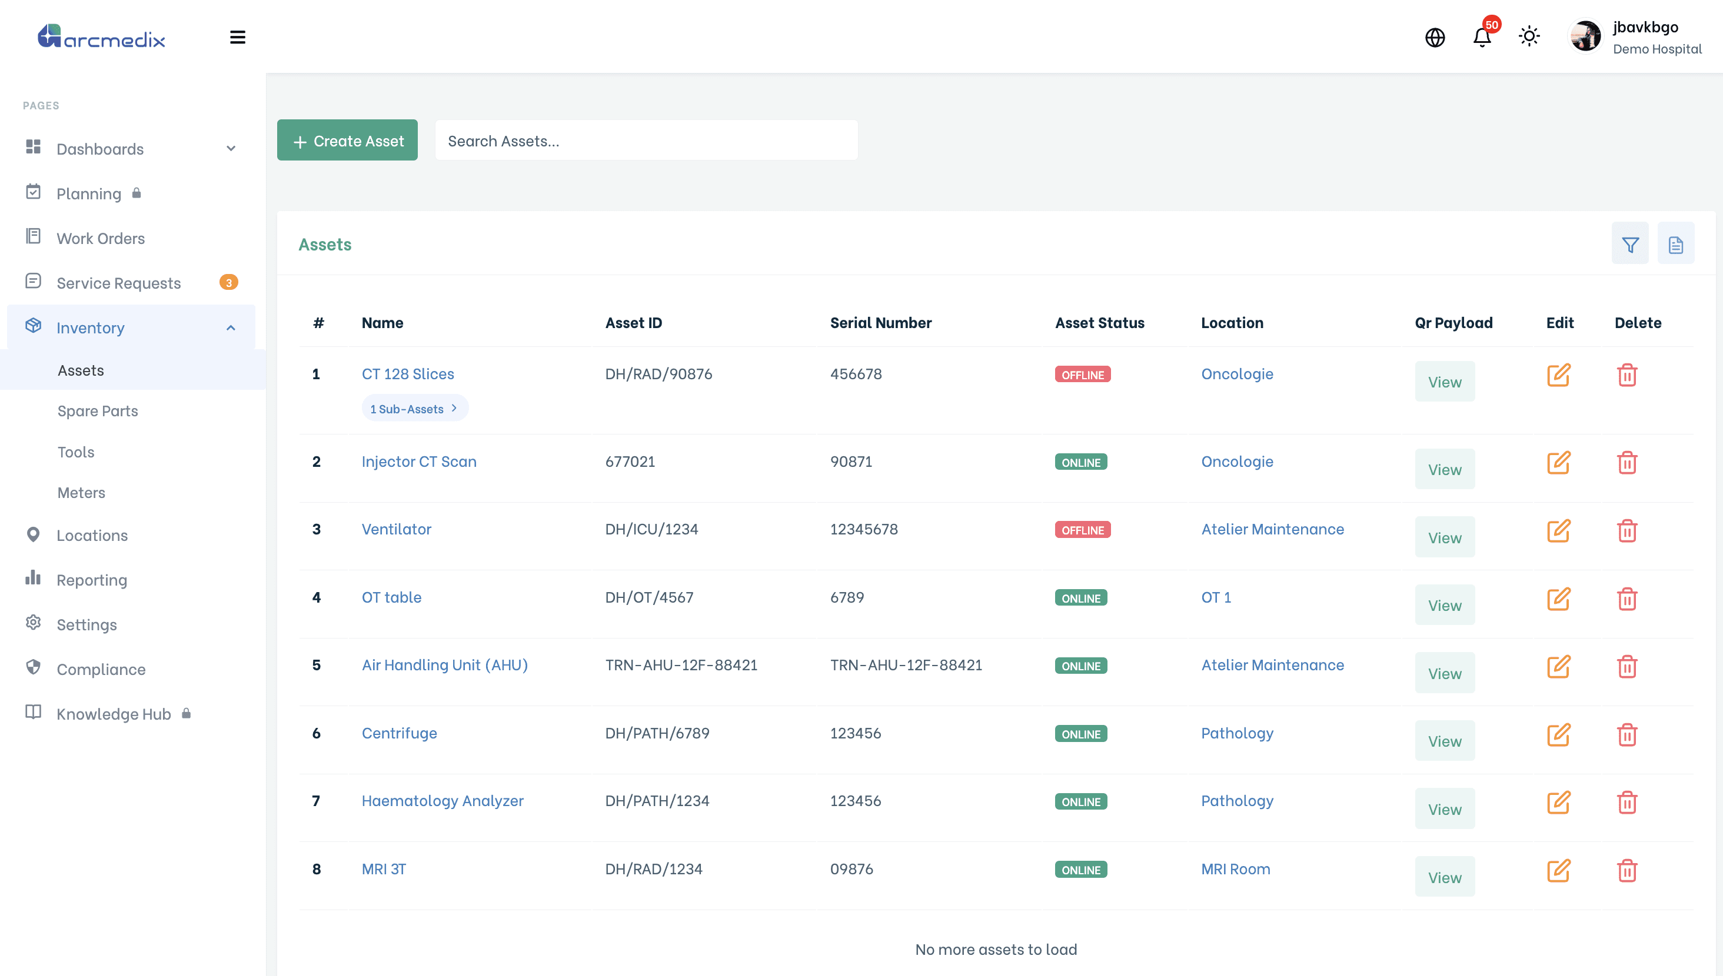Go to Work Orders

(101, 238)
